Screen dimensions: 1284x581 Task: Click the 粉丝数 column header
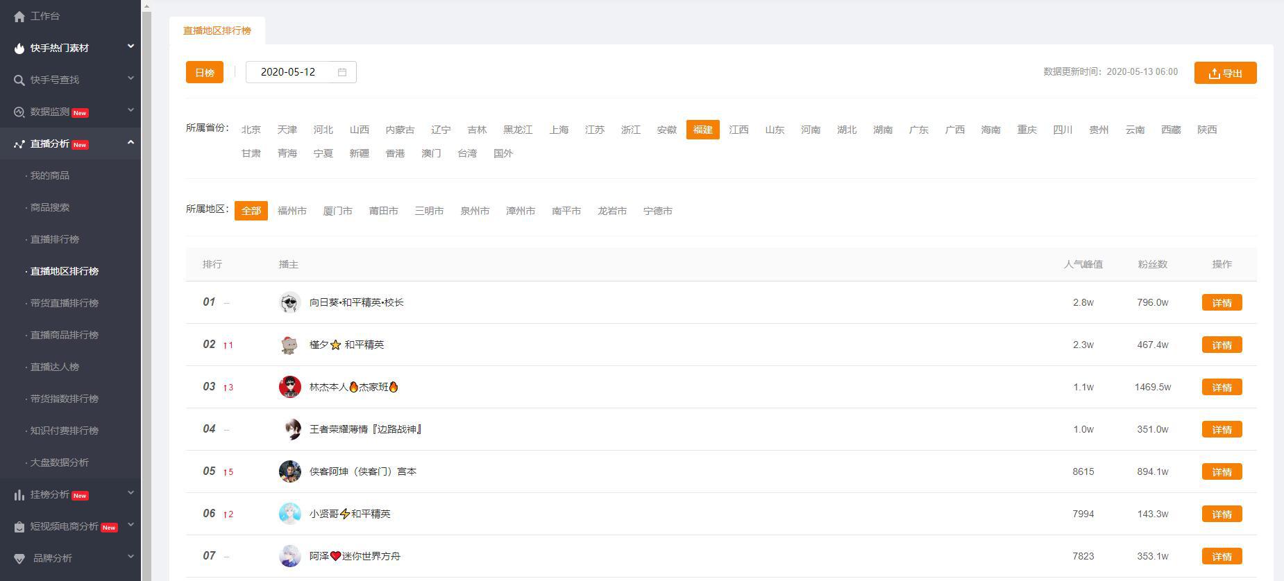coord(1153,264)
